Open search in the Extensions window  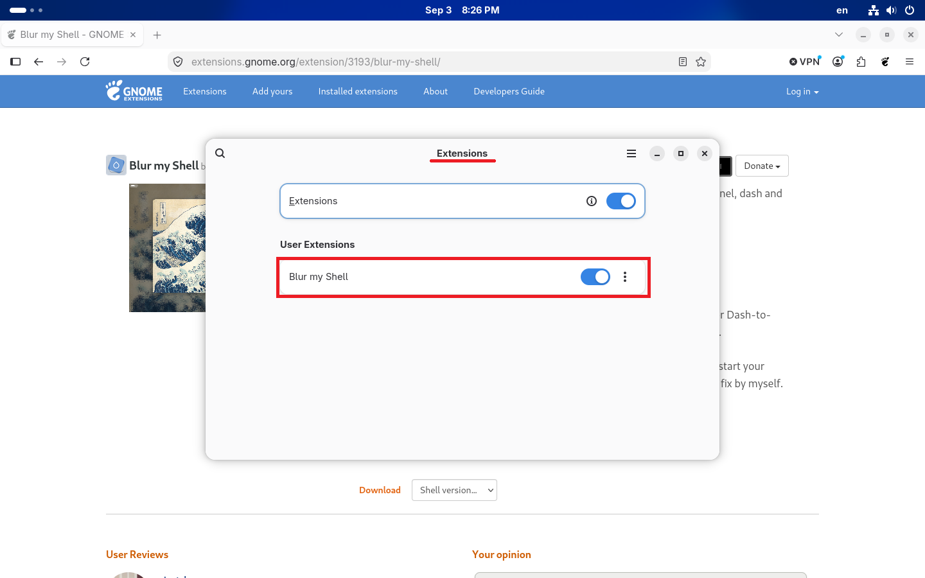click(x=220, y=153)
